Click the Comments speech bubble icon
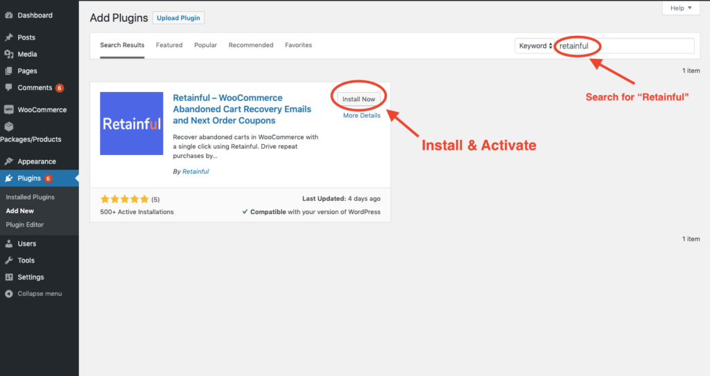This screenshot has width=710, height=376. point(8,88)
